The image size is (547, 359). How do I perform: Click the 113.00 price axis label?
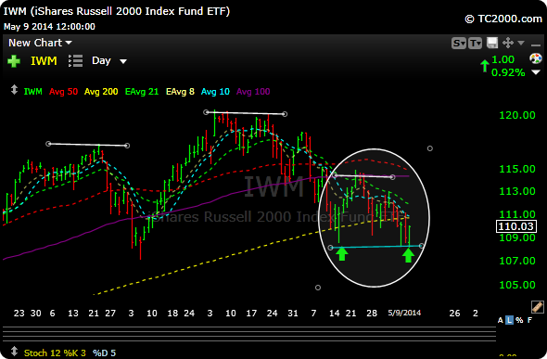(x=517, y=191)
